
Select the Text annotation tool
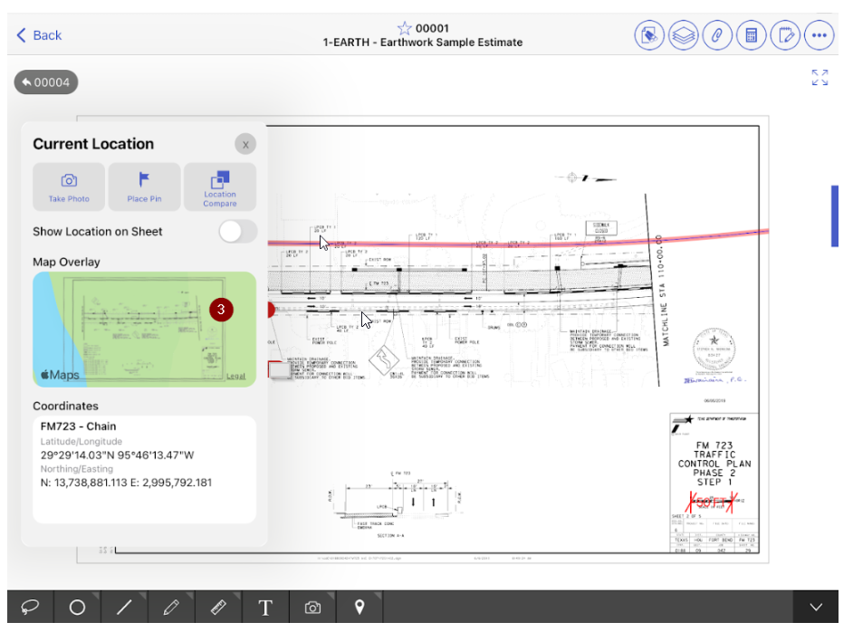(x=265, y=608)
